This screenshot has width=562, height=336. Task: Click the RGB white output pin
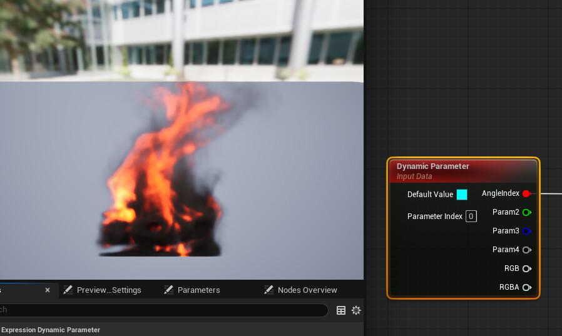tap(526, 269)
